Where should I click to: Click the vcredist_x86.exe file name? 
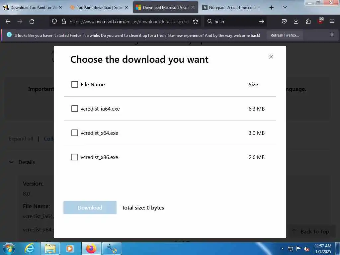(99, 157)
